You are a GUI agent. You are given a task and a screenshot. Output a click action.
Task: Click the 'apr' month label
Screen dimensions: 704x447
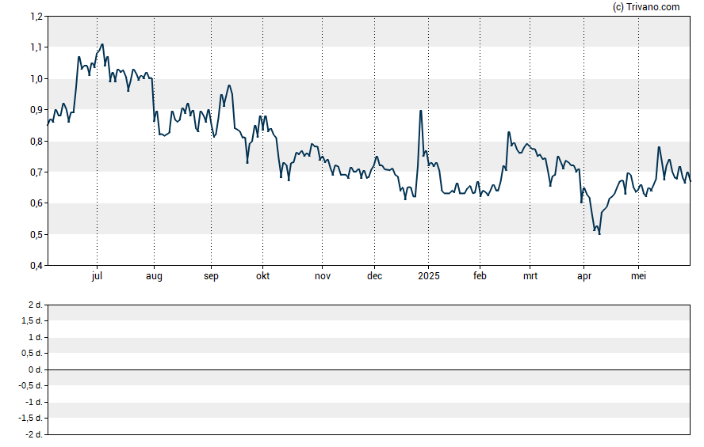coord(584,276)
